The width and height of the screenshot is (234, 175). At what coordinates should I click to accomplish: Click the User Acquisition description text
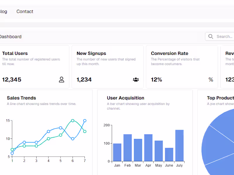138,106
